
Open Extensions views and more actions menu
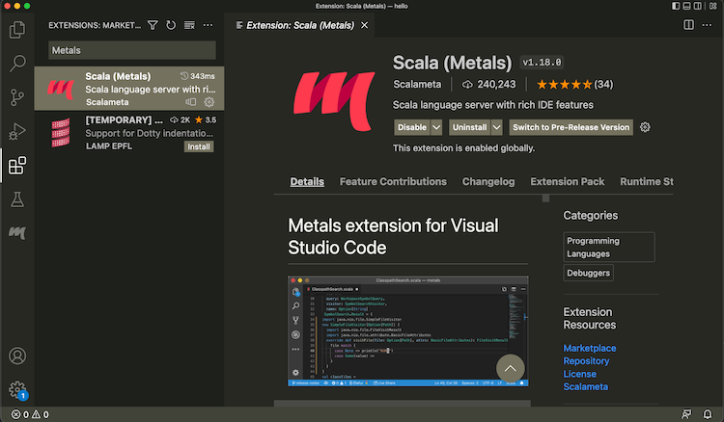tap(208, 25)
